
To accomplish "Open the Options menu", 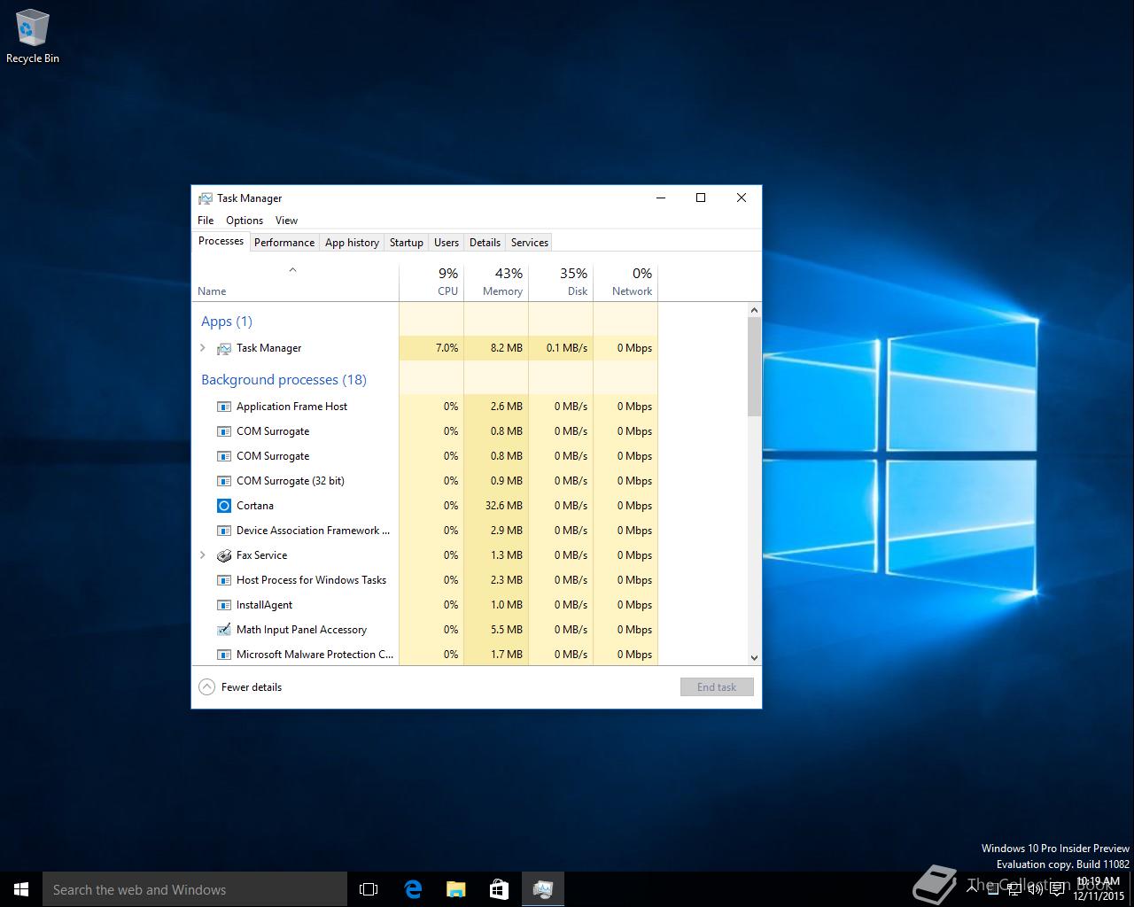I will [x=245, y=221].
